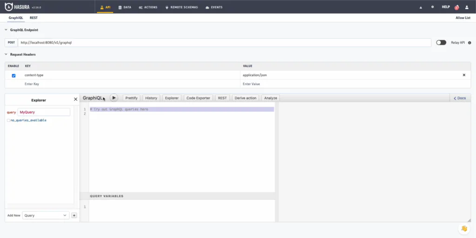
Task: Edit the MyQuery name field
Action: [44, 112]
